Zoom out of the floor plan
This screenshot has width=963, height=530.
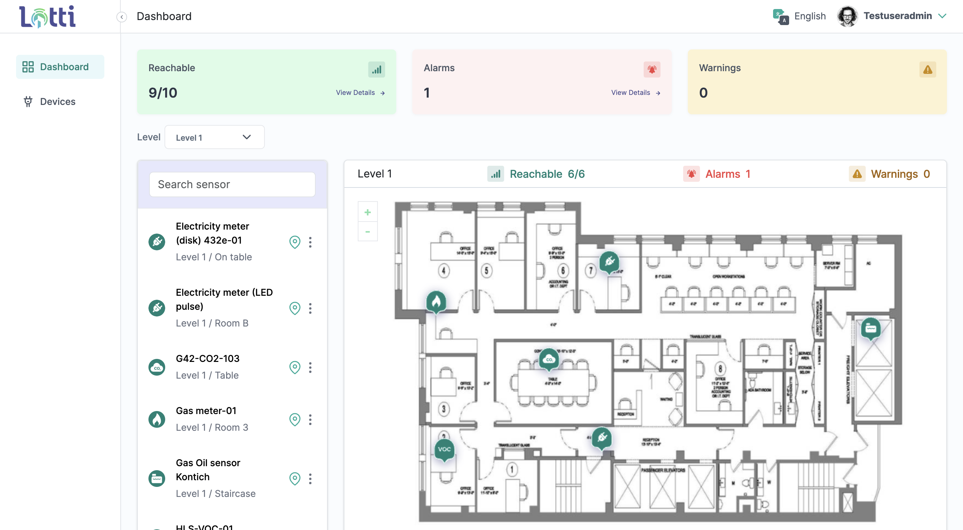coord(367,232)
